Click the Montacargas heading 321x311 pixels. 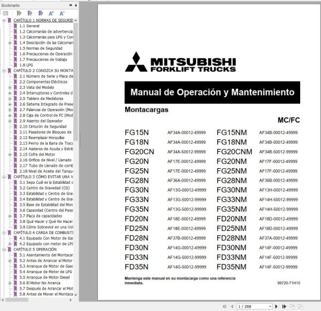[147, 110]
